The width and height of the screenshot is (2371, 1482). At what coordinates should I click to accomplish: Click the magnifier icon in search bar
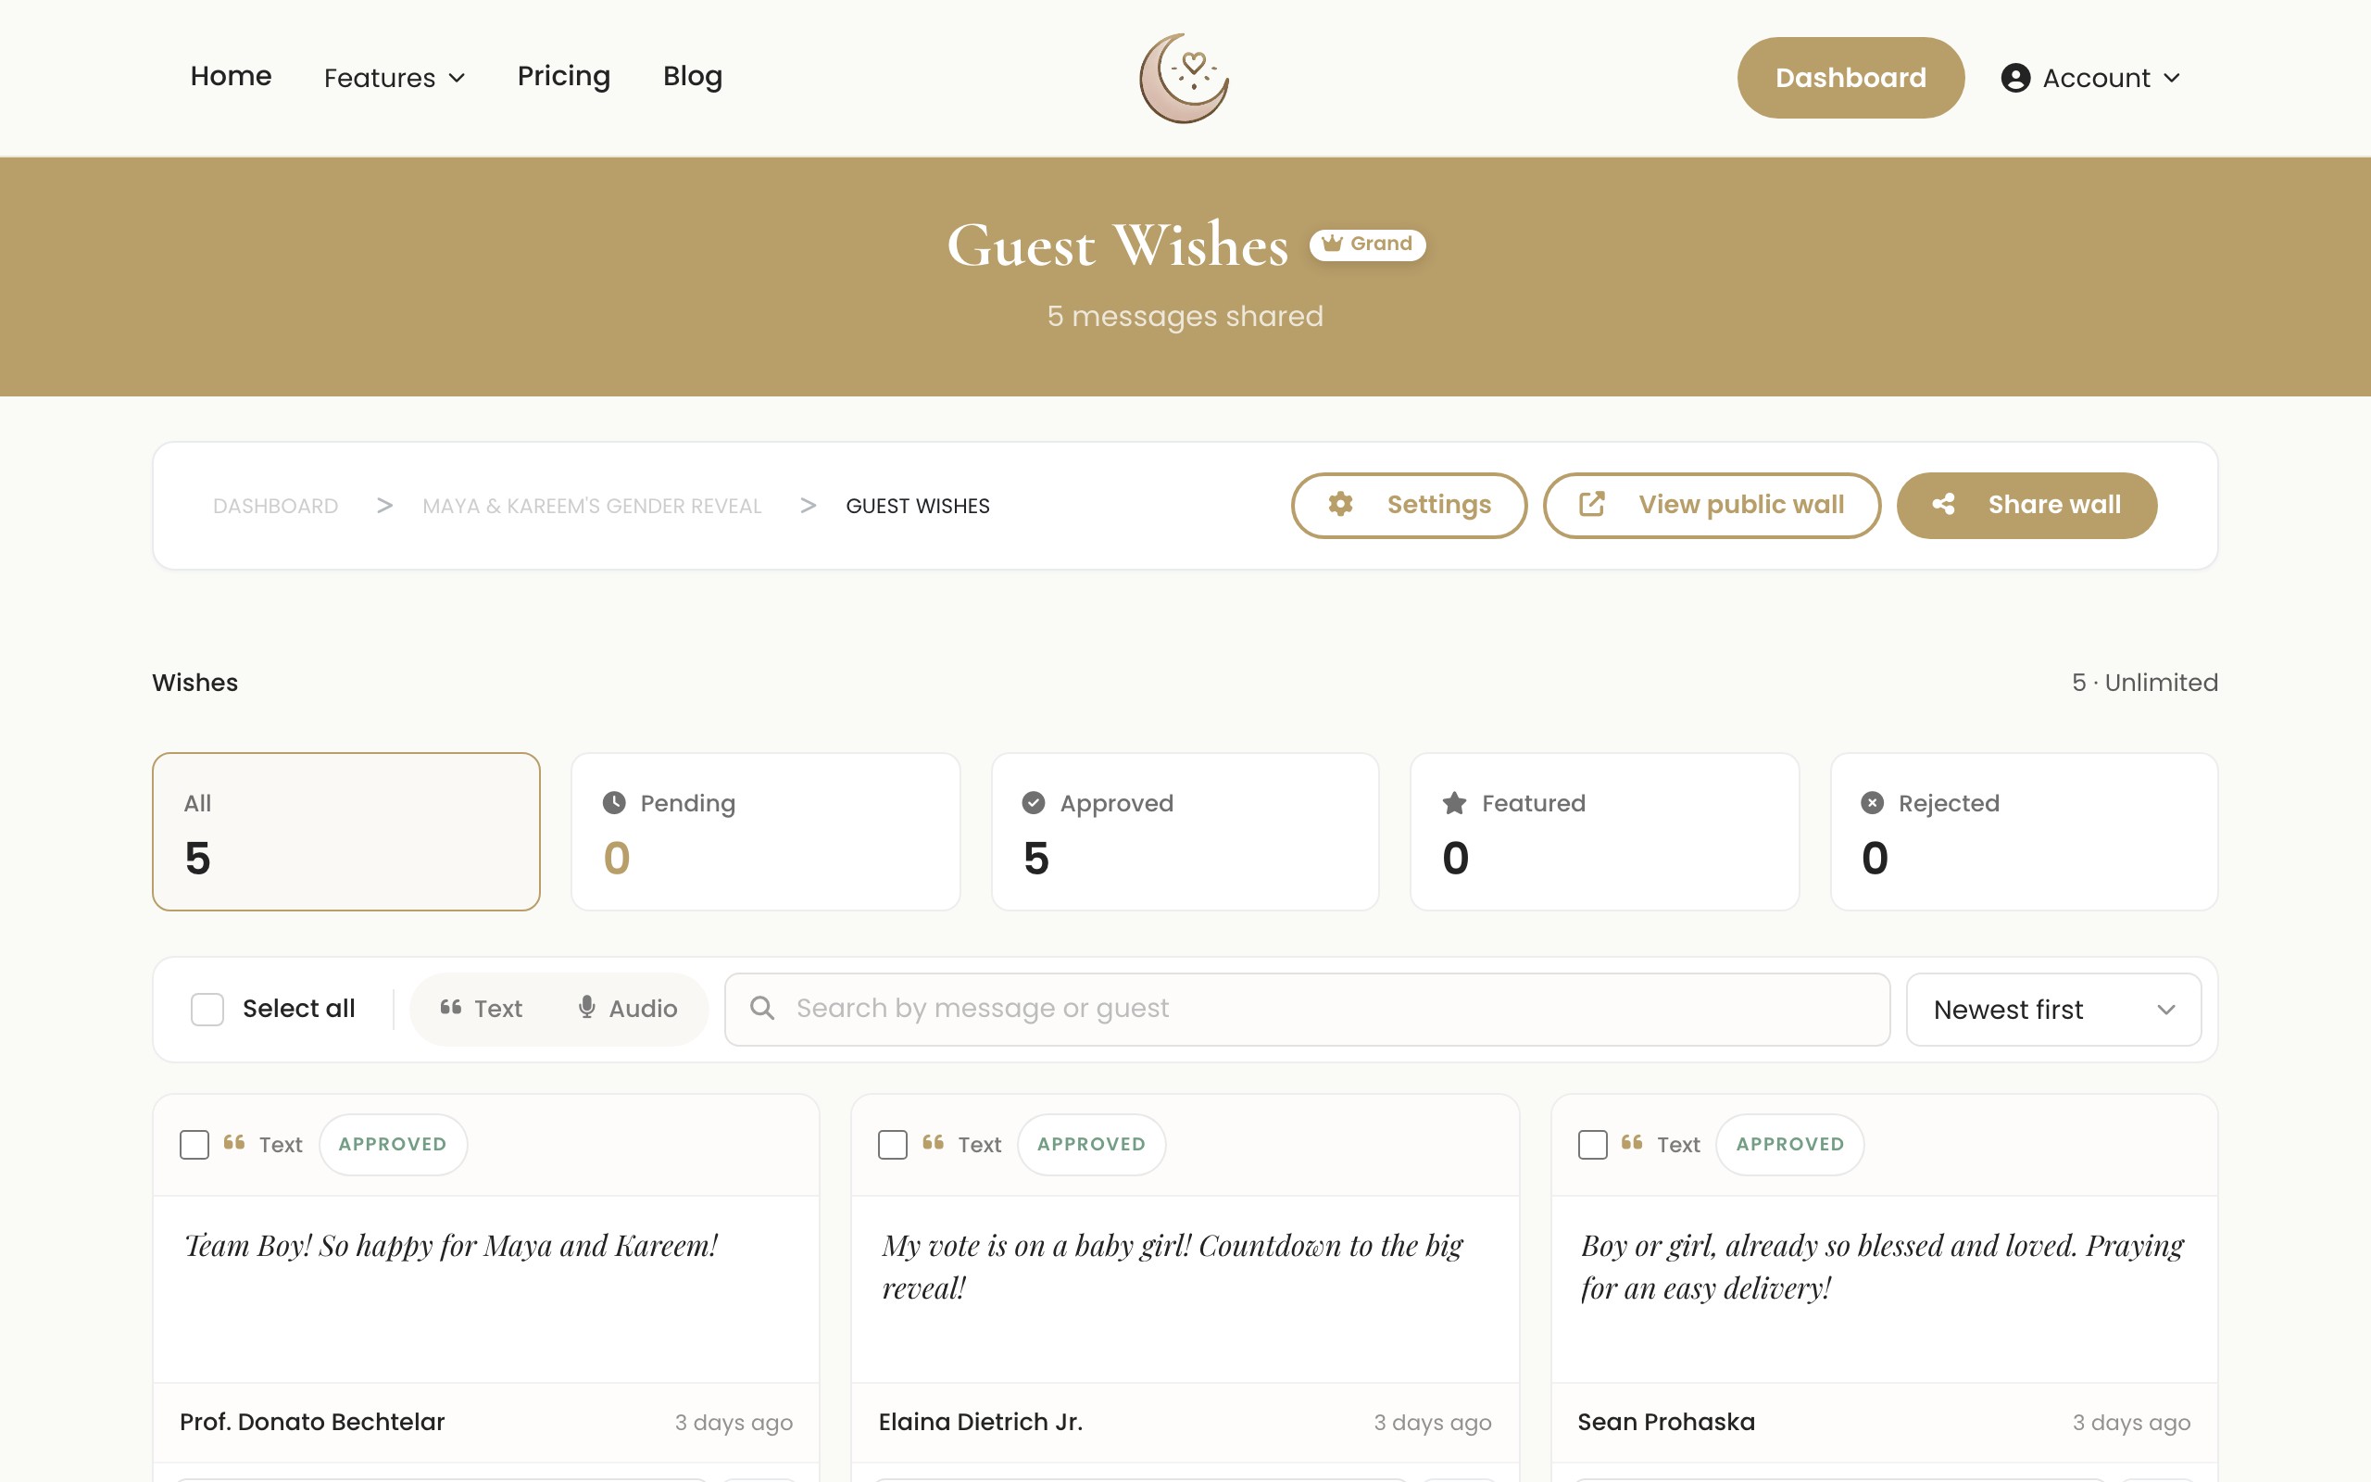tap(762, 1008)
